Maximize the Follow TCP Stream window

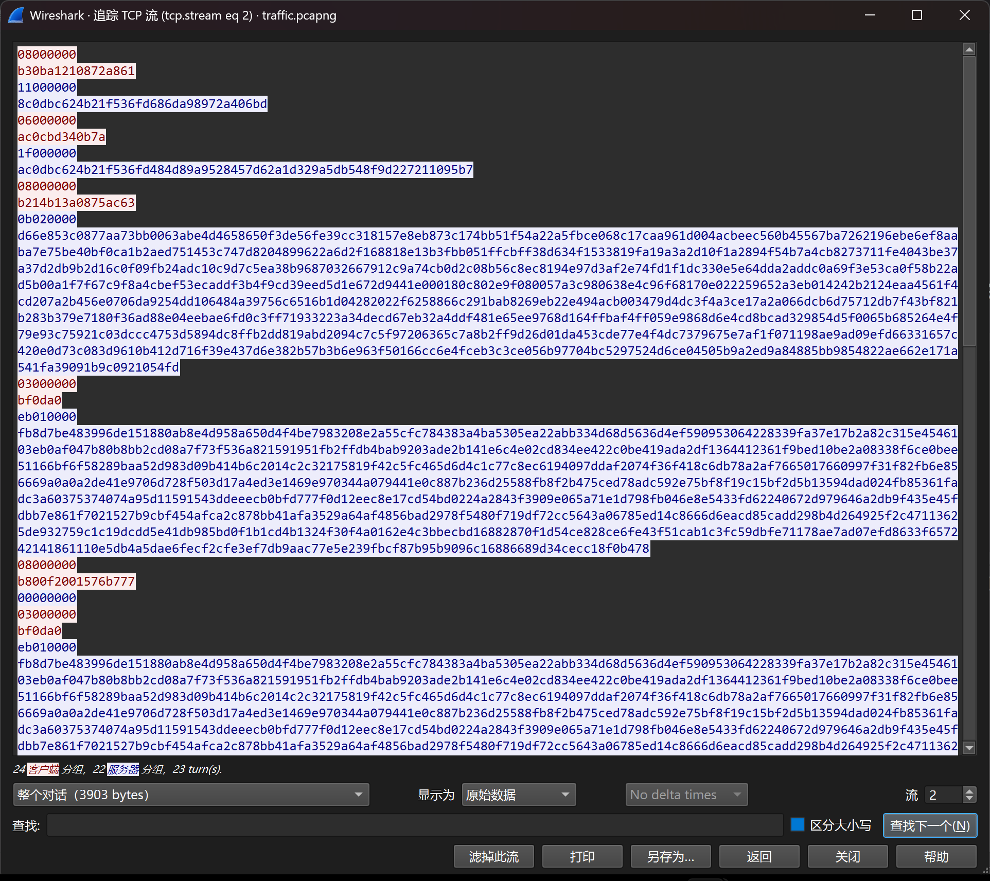tap(916, 15)
